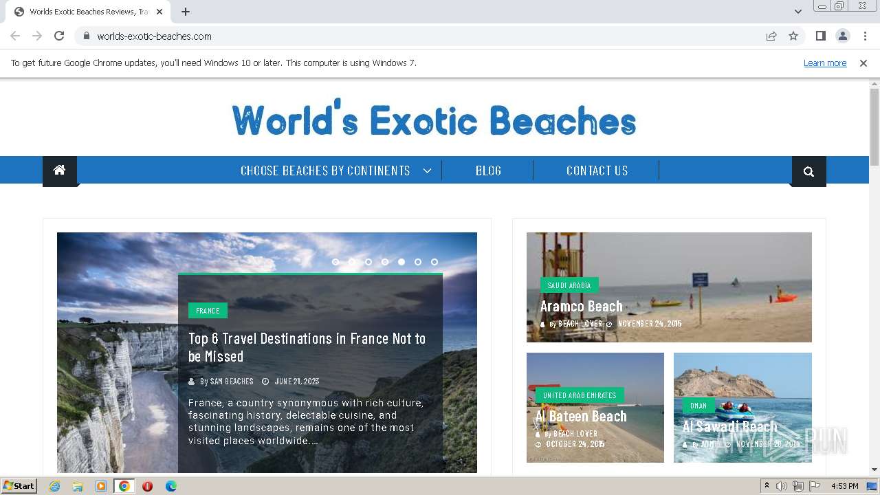Click the November 24, 2015 date link
Viewport: 880px width, 495px height.
(650, 324)
